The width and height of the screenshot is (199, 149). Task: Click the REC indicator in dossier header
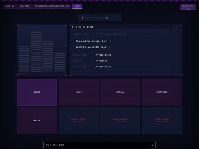(177, 27)
